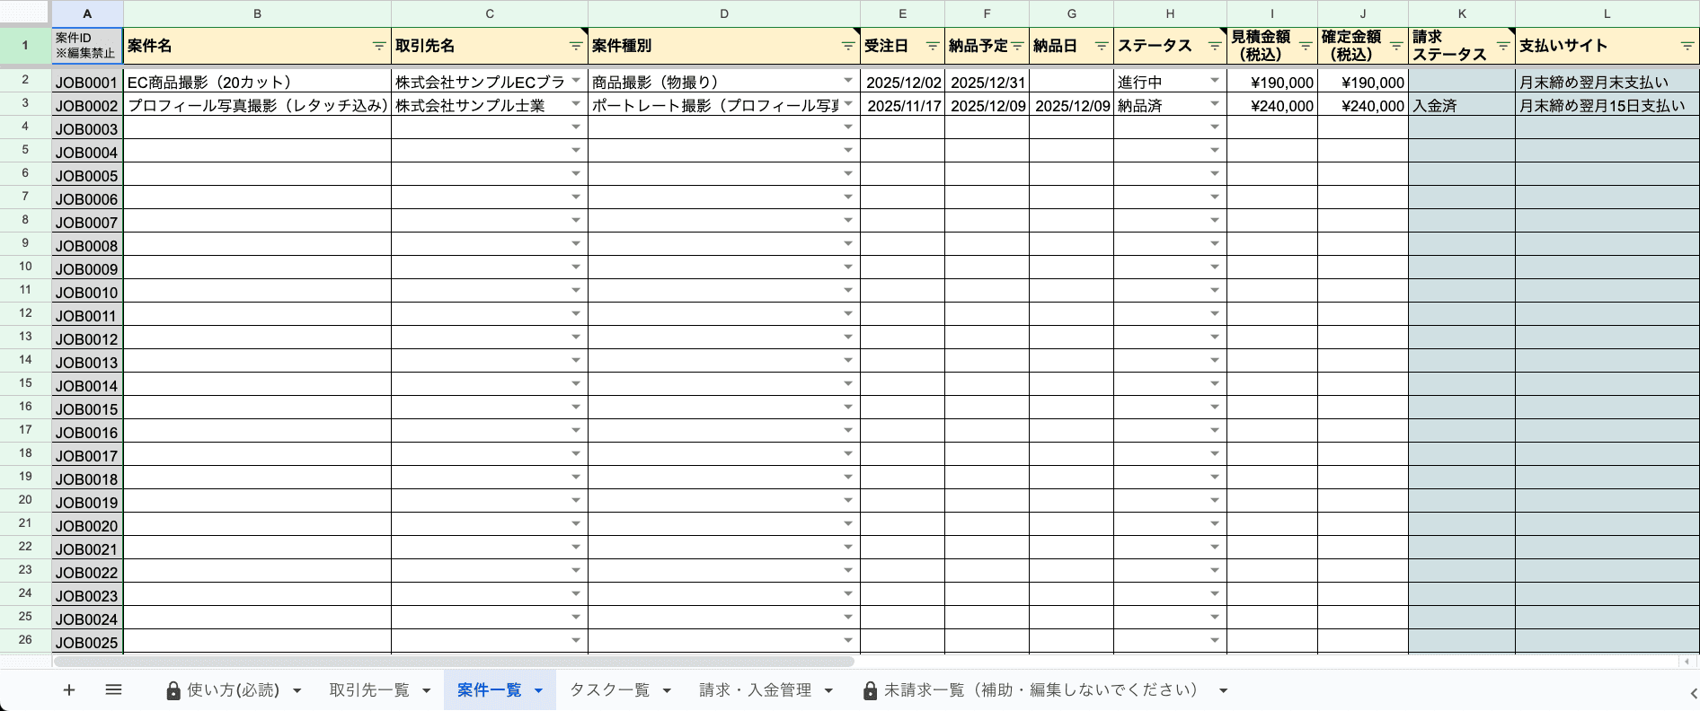Image resolution: width=1700 pixels, height=711 pixels.
Task: Select the cell containing JOB0010
Action: [87, 292]
